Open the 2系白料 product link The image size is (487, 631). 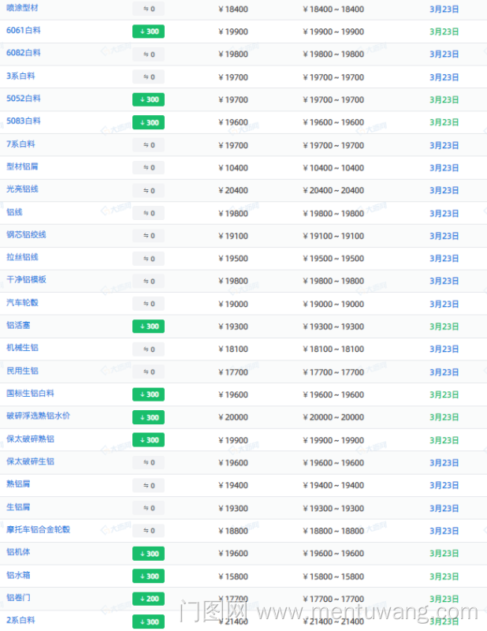point(20,621)
